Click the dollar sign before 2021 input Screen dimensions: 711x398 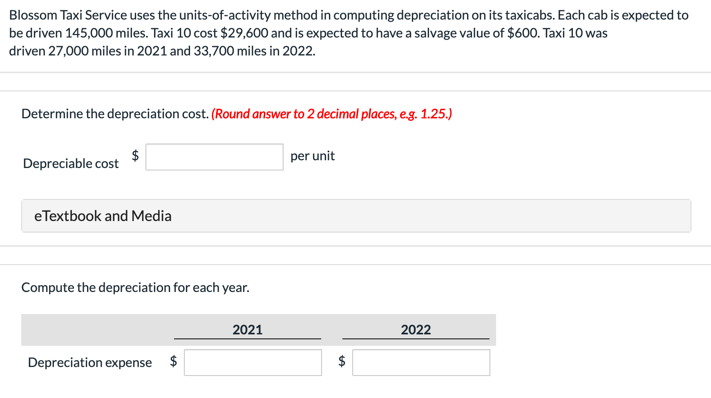click(x=173, y=360)
